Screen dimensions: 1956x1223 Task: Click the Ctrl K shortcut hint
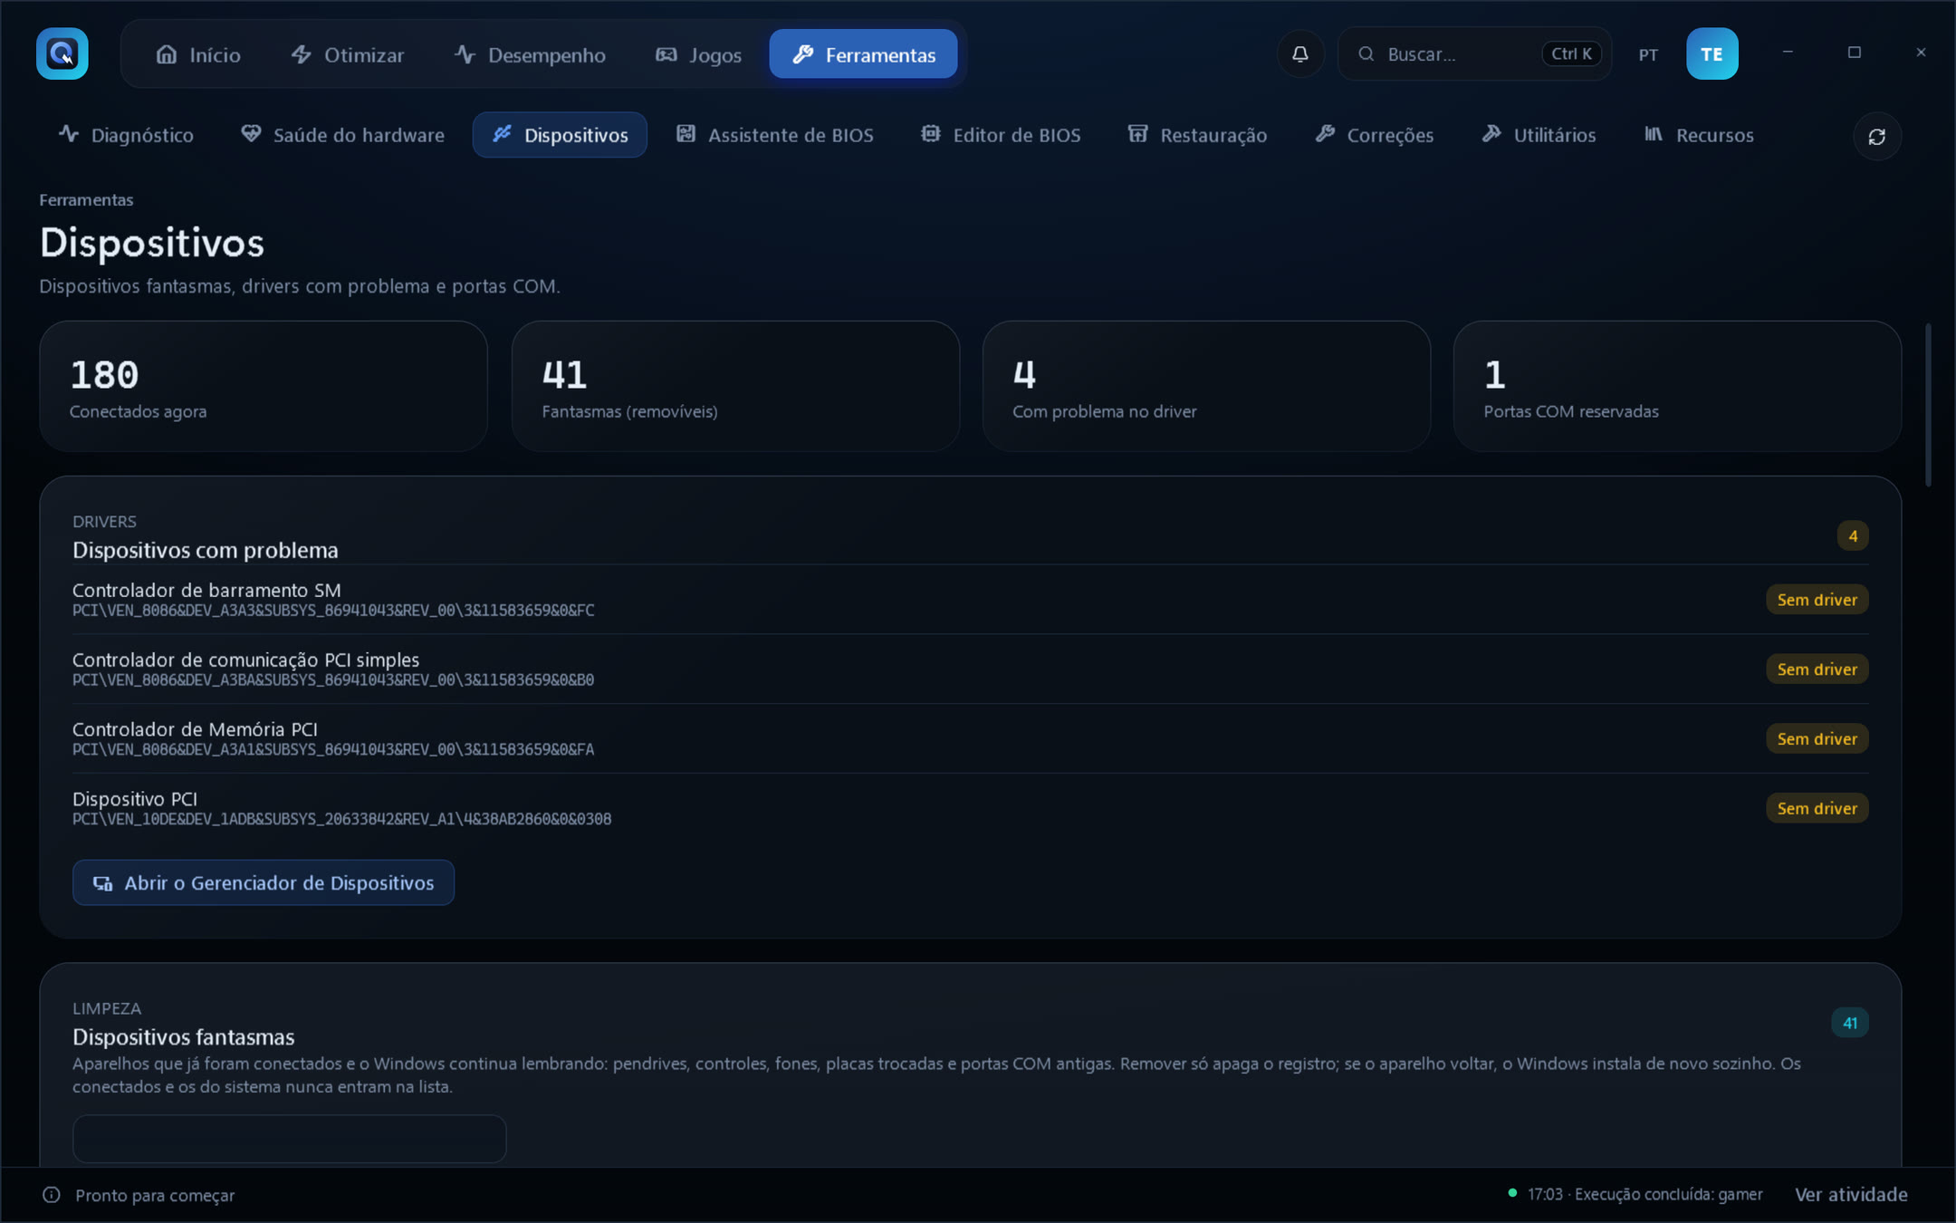pyautogui.click(x=1571, y=54)
